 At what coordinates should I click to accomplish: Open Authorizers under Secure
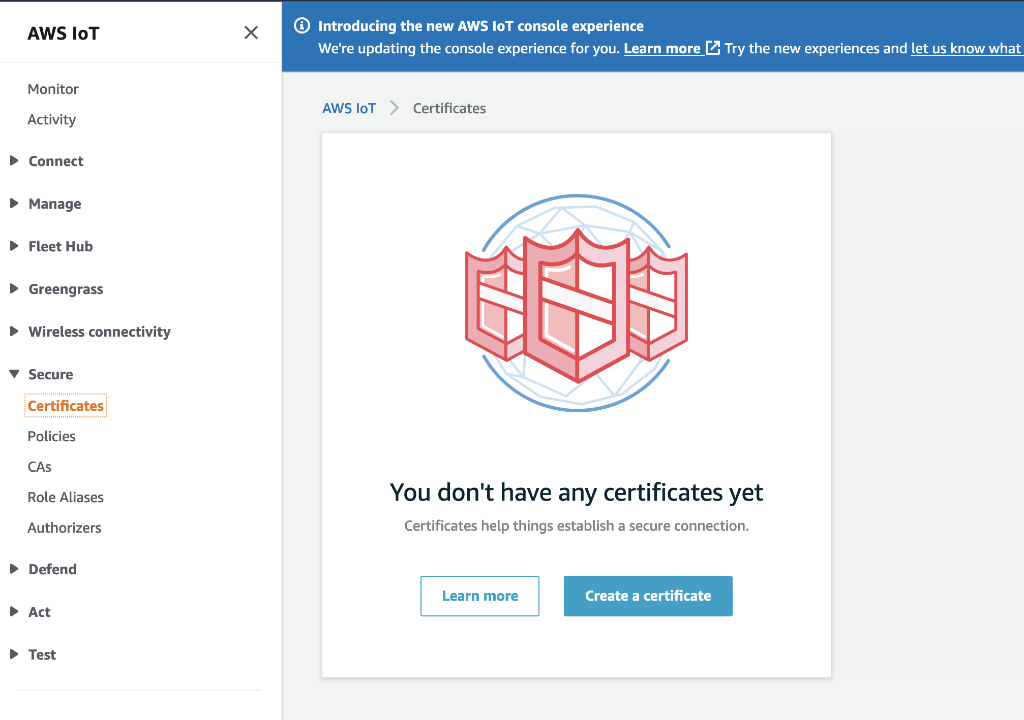click(64, 528)
